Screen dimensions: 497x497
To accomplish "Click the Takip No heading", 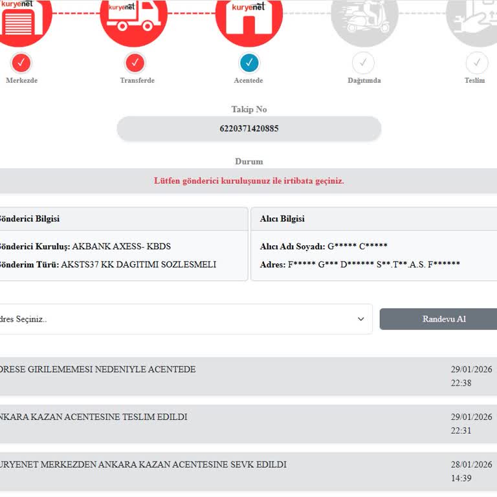I will (248, 109).
